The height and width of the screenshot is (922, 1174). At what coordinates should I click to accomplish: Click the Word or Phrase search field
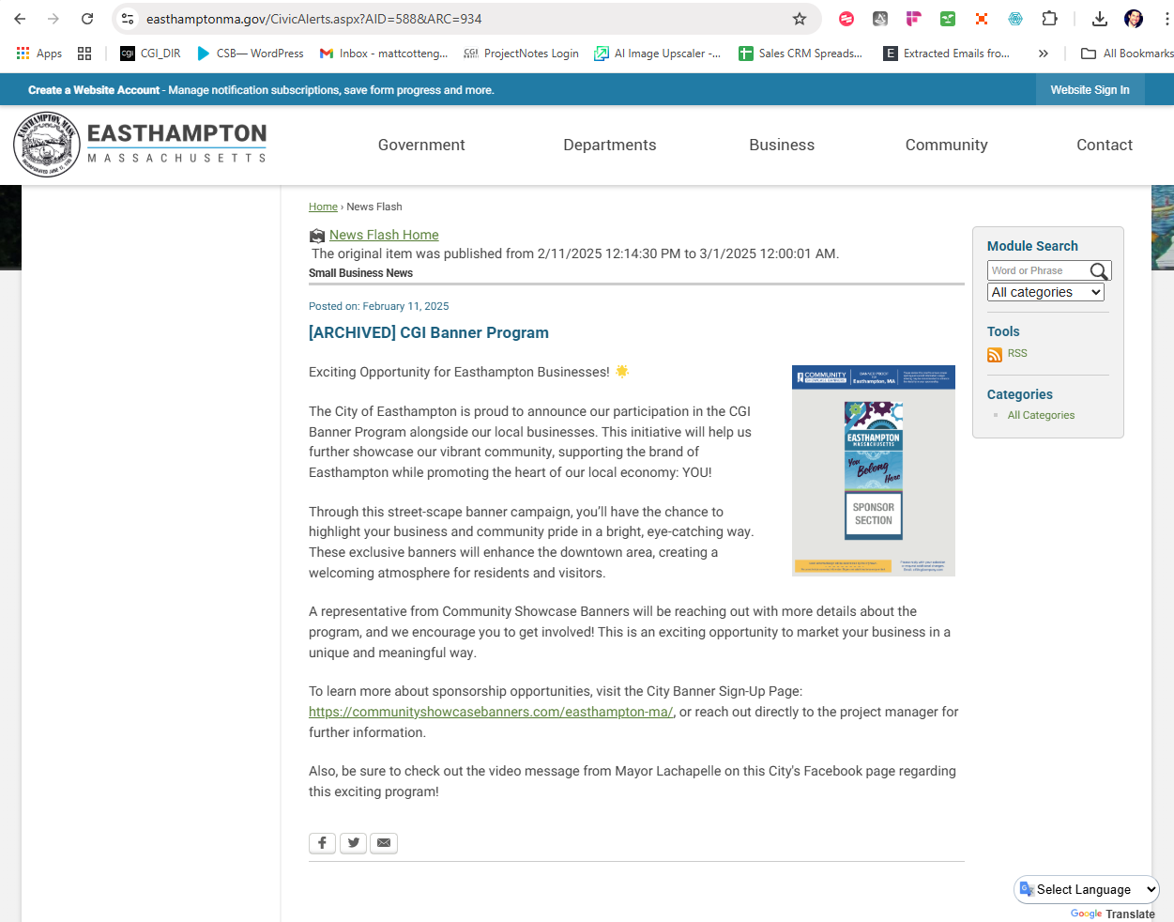tap(1038, 270)
